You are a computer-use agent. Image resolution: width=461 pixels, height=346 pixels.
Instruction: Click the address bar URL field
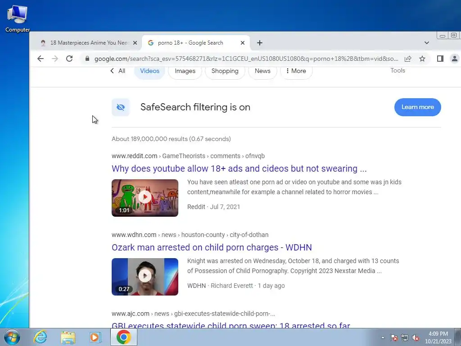coord(246,59)
